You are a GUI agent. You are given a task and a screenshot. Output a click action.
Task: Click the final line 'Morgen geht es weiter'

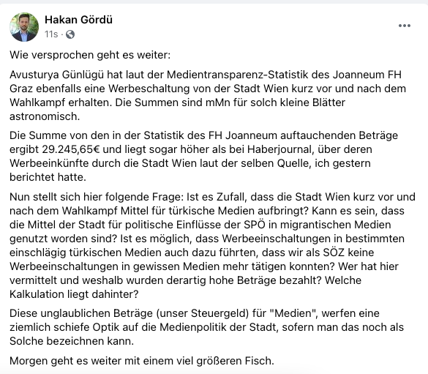click(x=142, y=361)
